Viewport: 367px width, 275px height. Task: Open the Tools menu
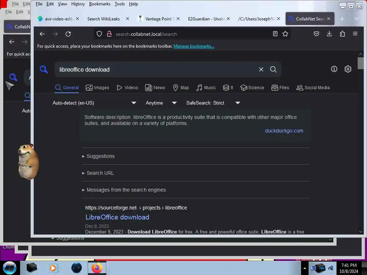(120, 4)
